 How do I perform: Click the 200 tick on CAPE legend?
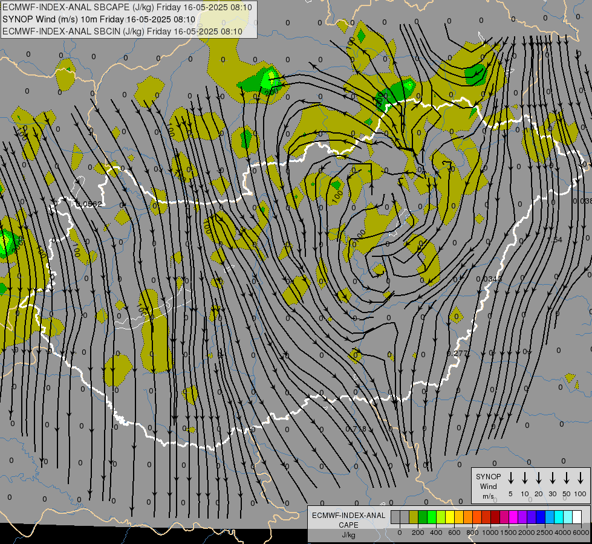418,533
